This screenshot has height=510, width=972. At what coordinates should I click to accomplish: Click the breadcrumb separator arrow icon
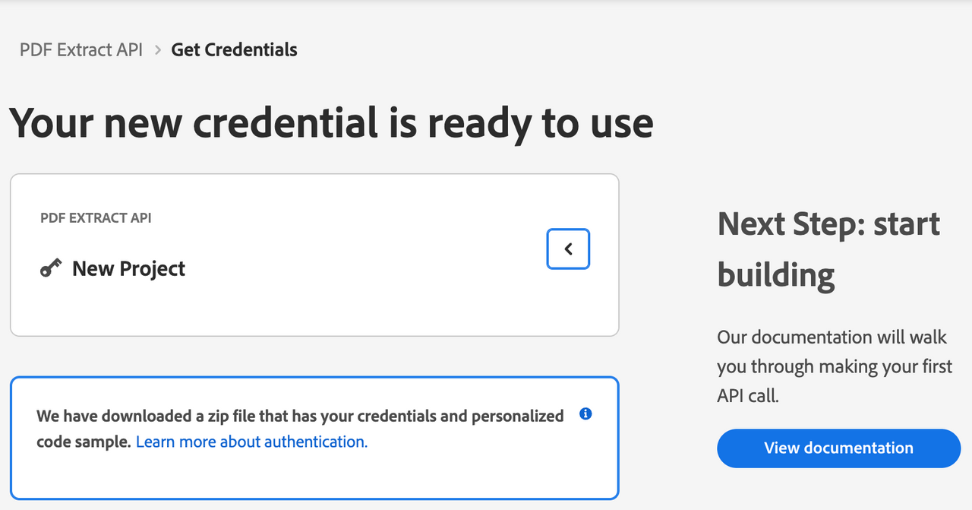pyautogui.click(x=157, y=50)
